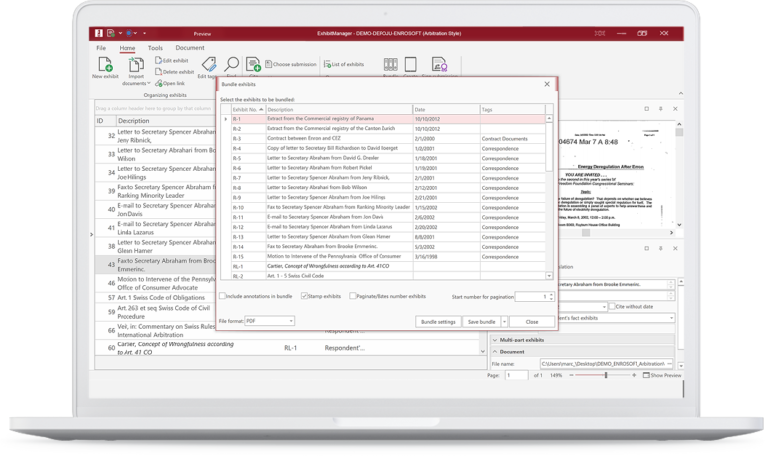765x456 pixels.
Task: Open the fact exhibits dropdown in details panel
Action: pyautogui.click(x=671, y=318)
